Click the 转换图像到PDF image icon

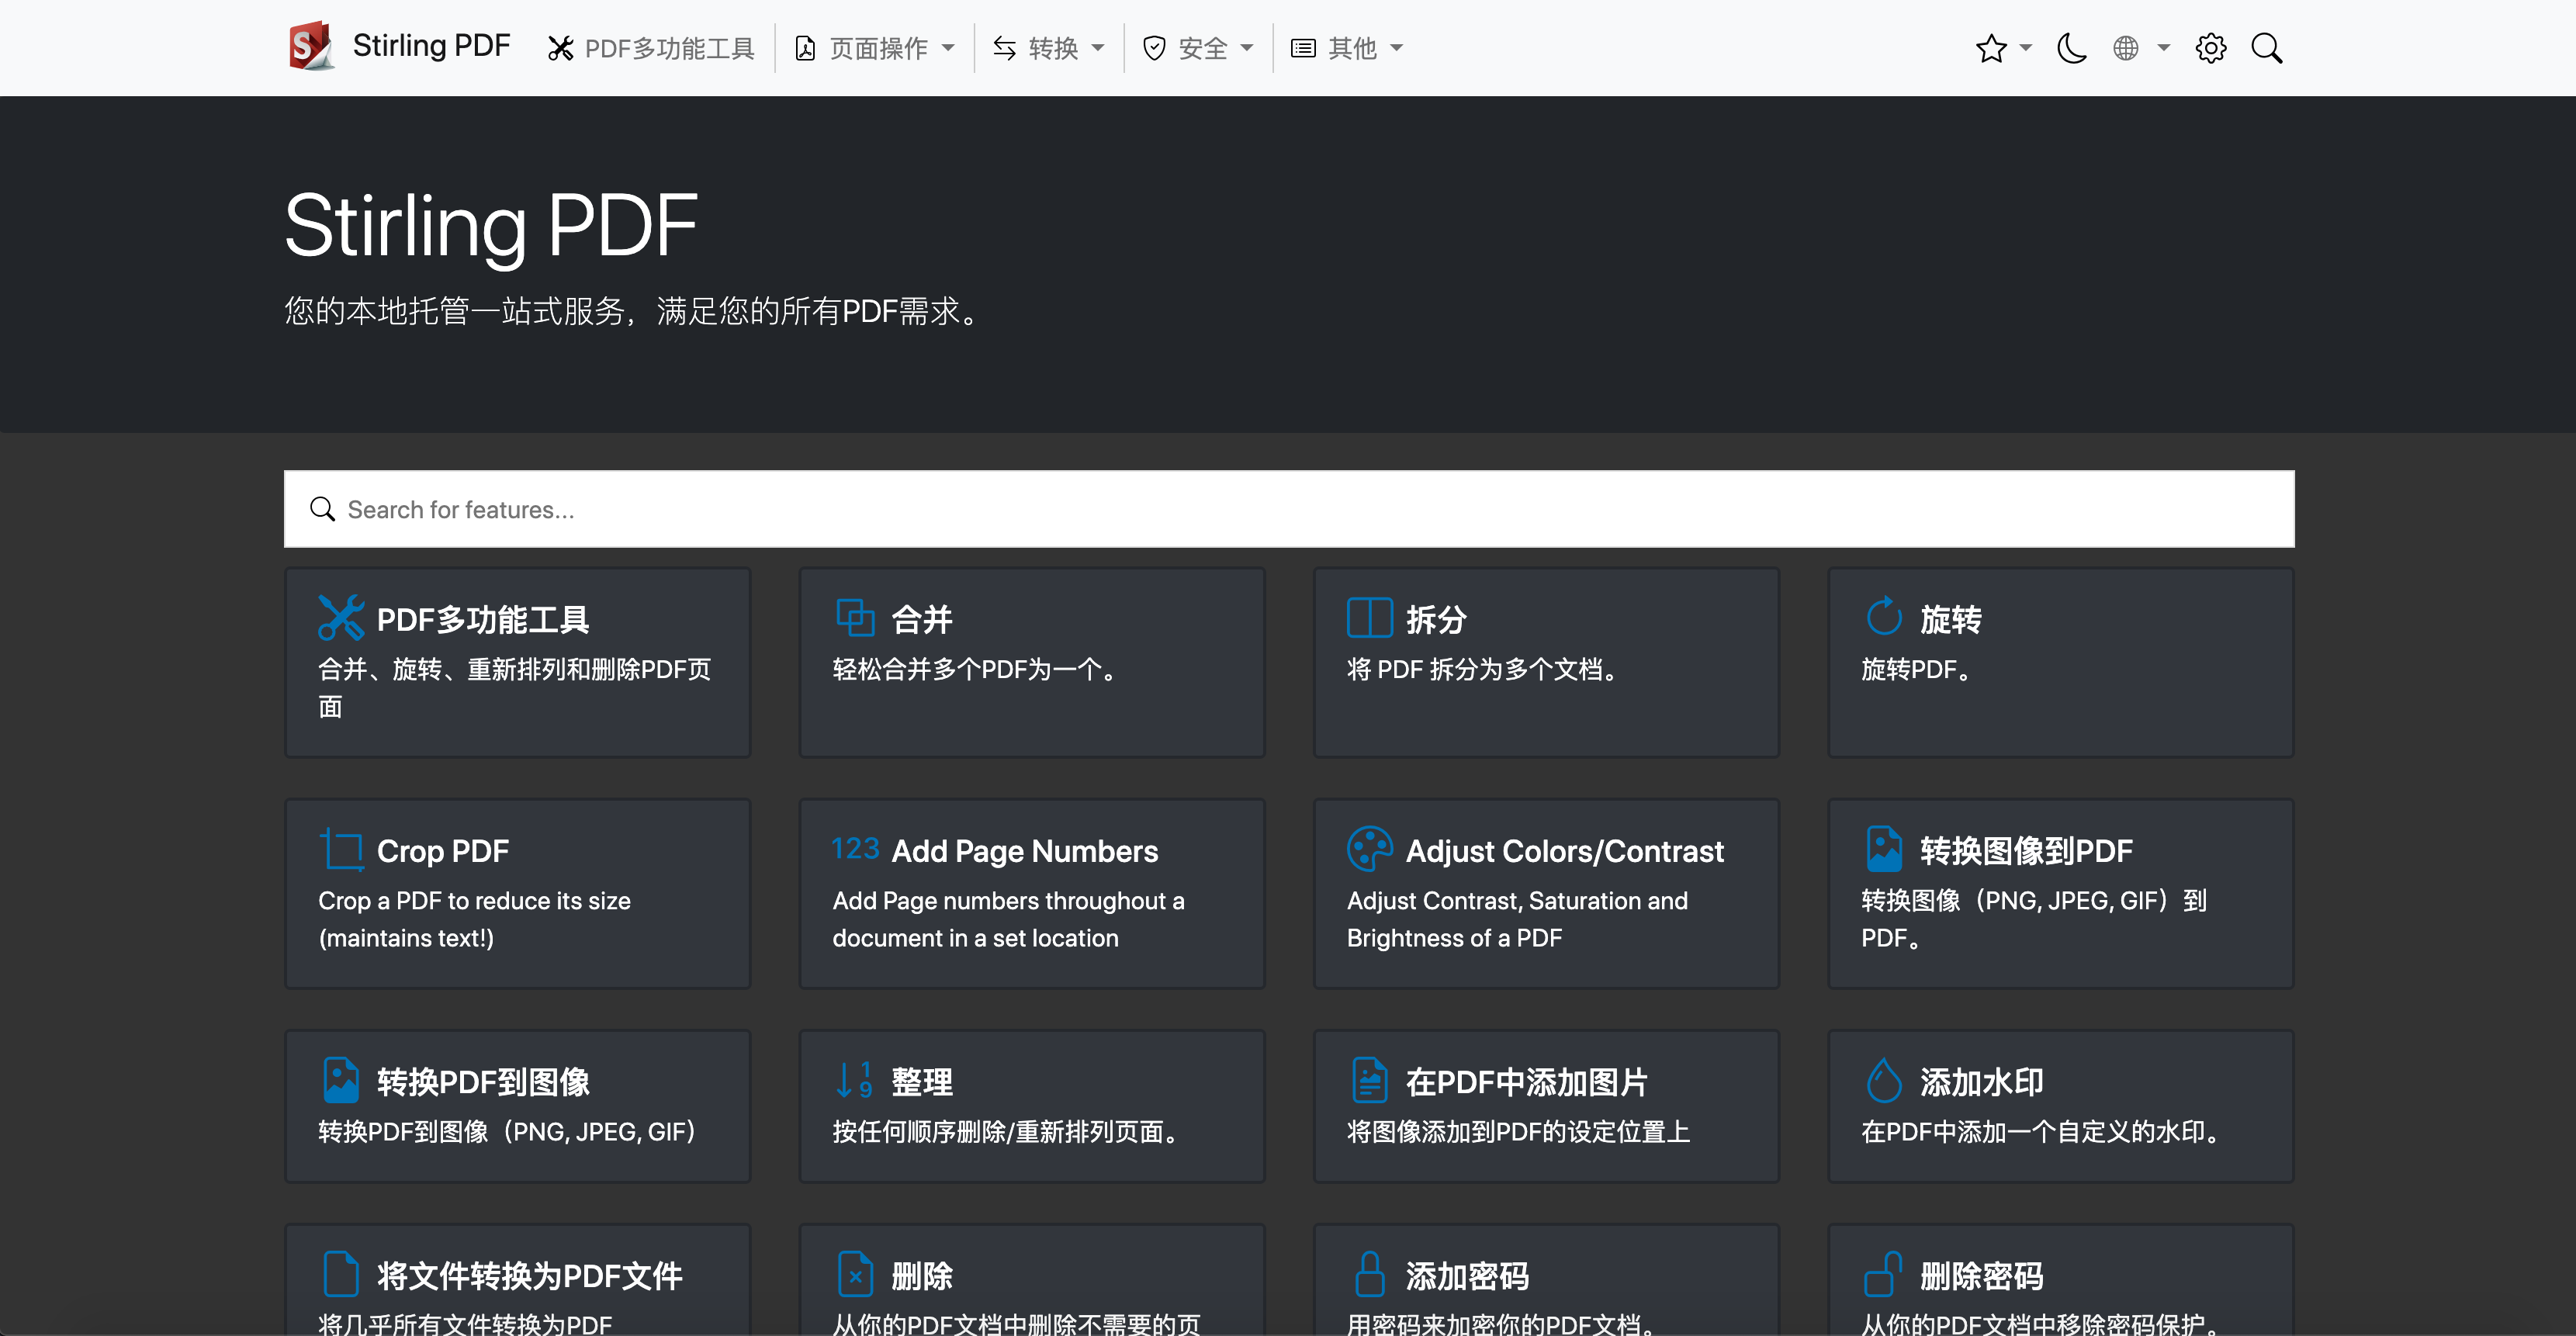(1884, 849)
